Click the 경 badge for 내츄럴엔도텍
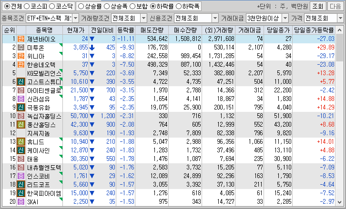 click(21, 167)
